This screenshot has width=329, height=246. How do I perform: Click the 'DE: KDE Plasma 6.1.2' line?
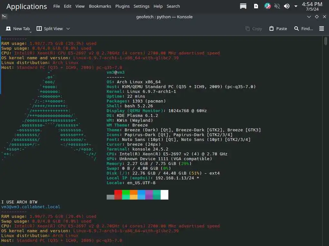132,115
